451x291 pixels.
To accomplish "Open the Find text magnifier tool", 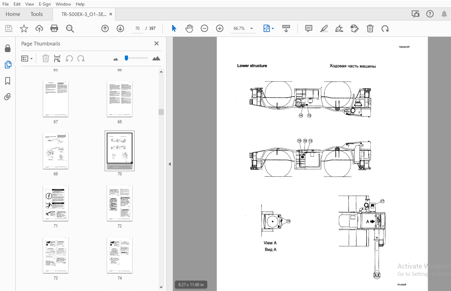I will (70, 28).
